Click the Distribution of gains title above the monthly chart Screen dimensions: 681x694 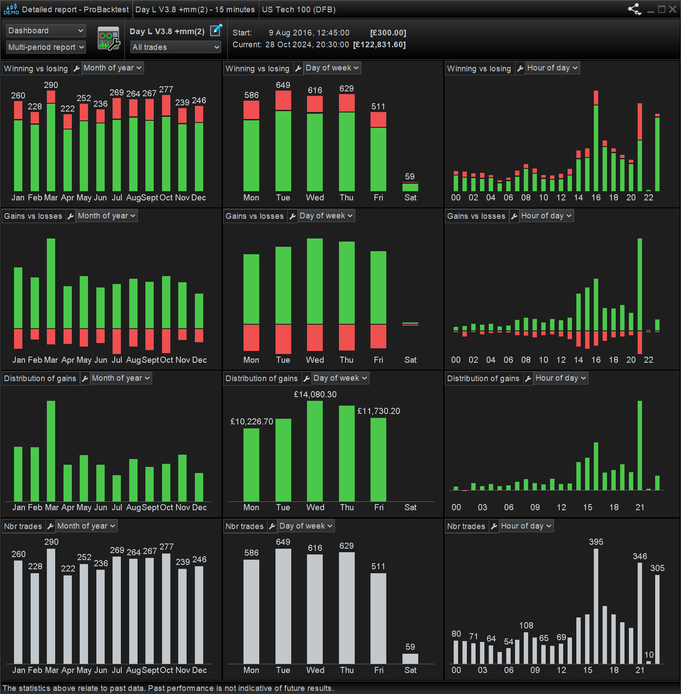(x=40, y=379)
